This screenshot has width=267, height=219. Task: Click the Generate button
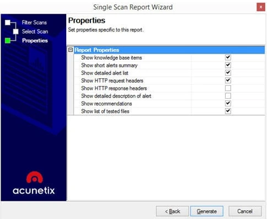click(207, 211)
